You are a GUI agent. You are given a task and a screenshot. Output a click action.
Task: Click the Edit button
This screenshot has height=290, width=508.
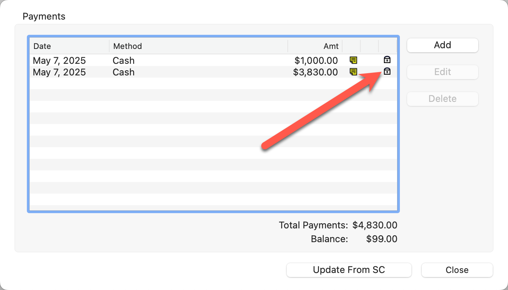442,72
